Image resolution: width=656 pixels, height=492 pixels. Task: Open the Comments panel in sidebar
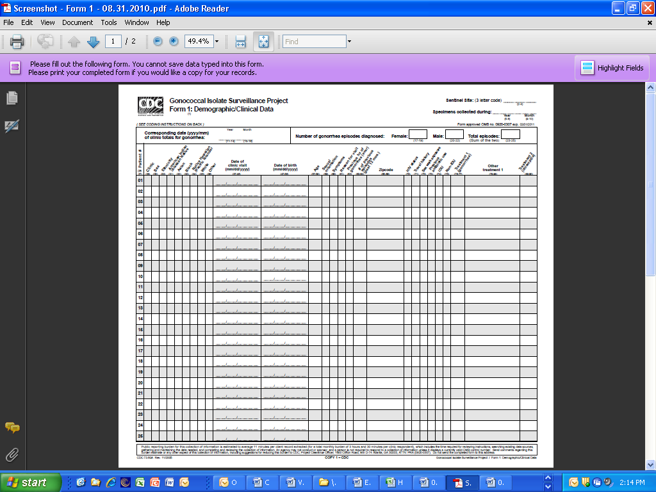[x=12, y=427]
